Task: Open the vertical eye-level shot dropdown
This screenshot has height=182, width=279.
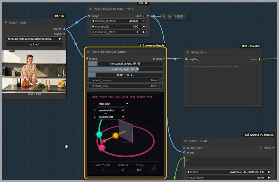Action: (110, 110)
